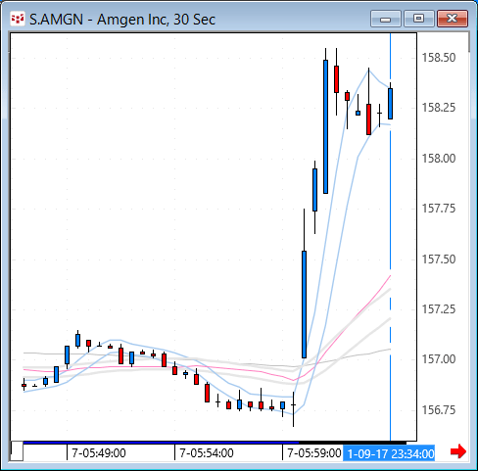Screen dimensions: 478x471
Task: Click the 157.50 price scale label
Action: click(439, 259)
